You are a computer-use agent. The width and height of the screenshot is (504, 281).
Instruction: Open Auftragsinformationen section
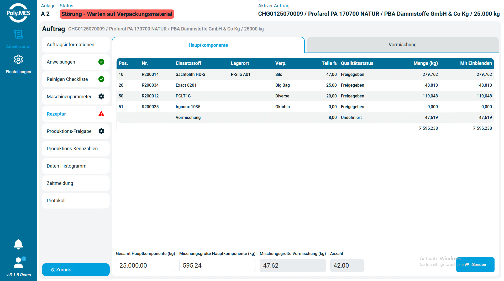76,45
